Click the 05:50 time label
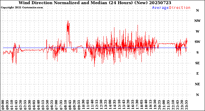The width and height of the screenshot is (205, 111). 48,105
